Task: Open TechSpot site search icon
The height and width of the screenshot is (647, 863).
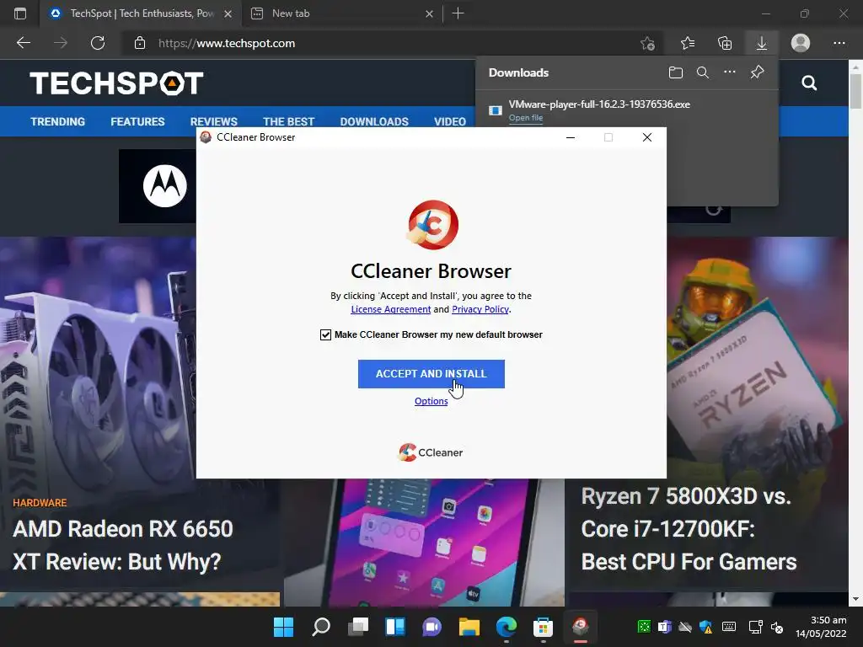Action: 809,83
